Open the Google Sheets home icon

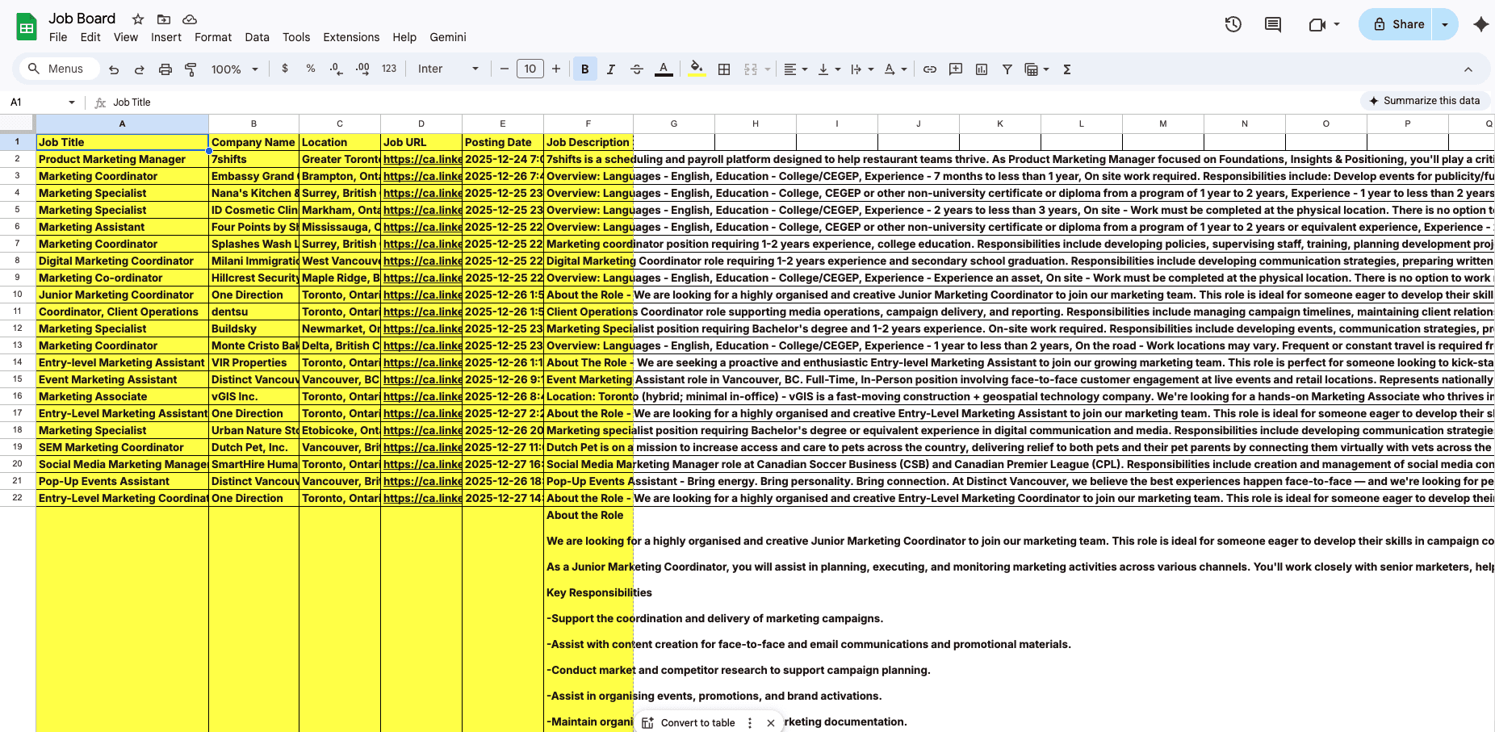pyautogui.click(x=27, y=27)
